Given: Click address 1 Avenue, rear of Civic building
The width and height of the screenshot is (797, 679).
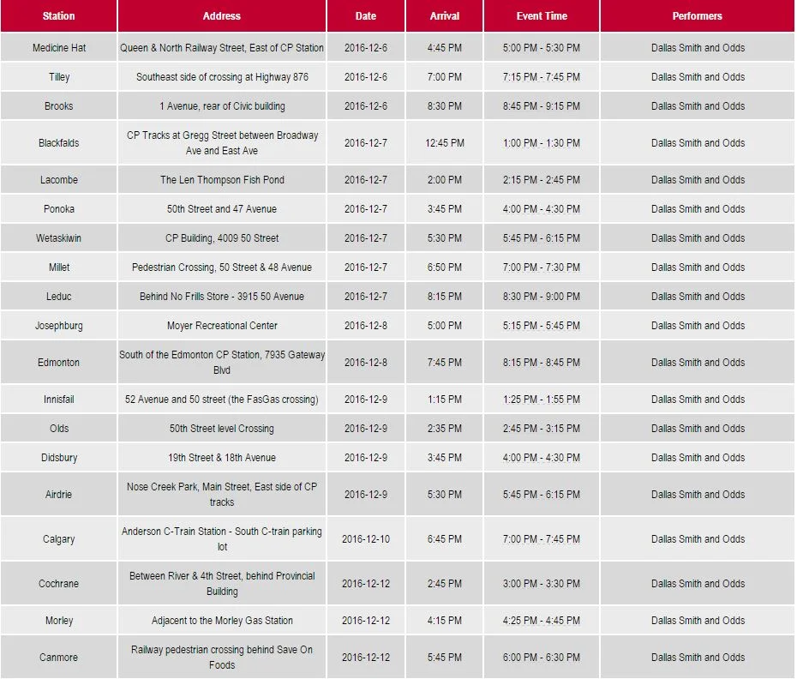Looking at the screenshot, I should (222, 105).
